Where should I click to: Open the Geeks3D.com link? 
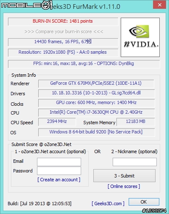108,204
